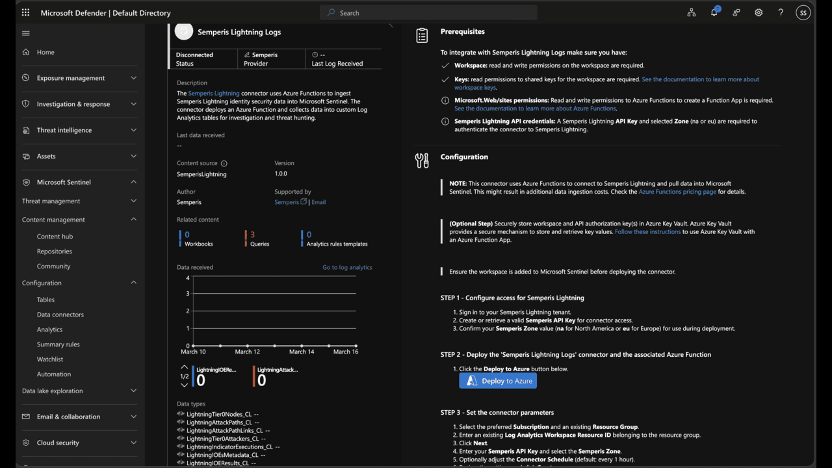The height and width of the screenshot is (468, 832).
Task: Click the Search input field
Action: pos(429,12)
